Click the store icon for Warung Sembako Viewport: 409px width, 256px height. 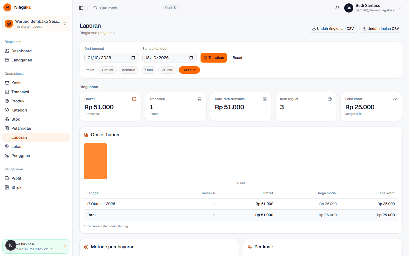point(9,24)
